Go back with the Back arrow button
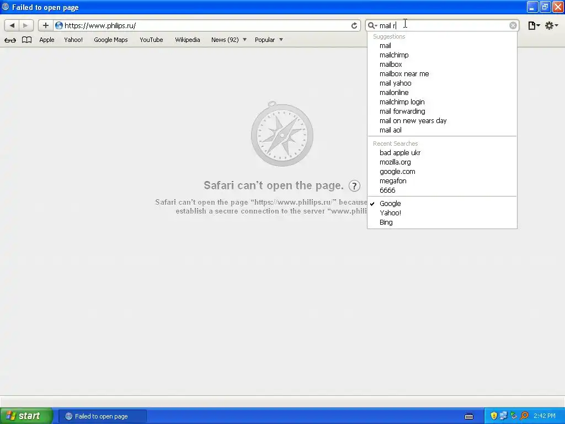The height and width of the screenshot is (424, 565). [x=12, y=25]
